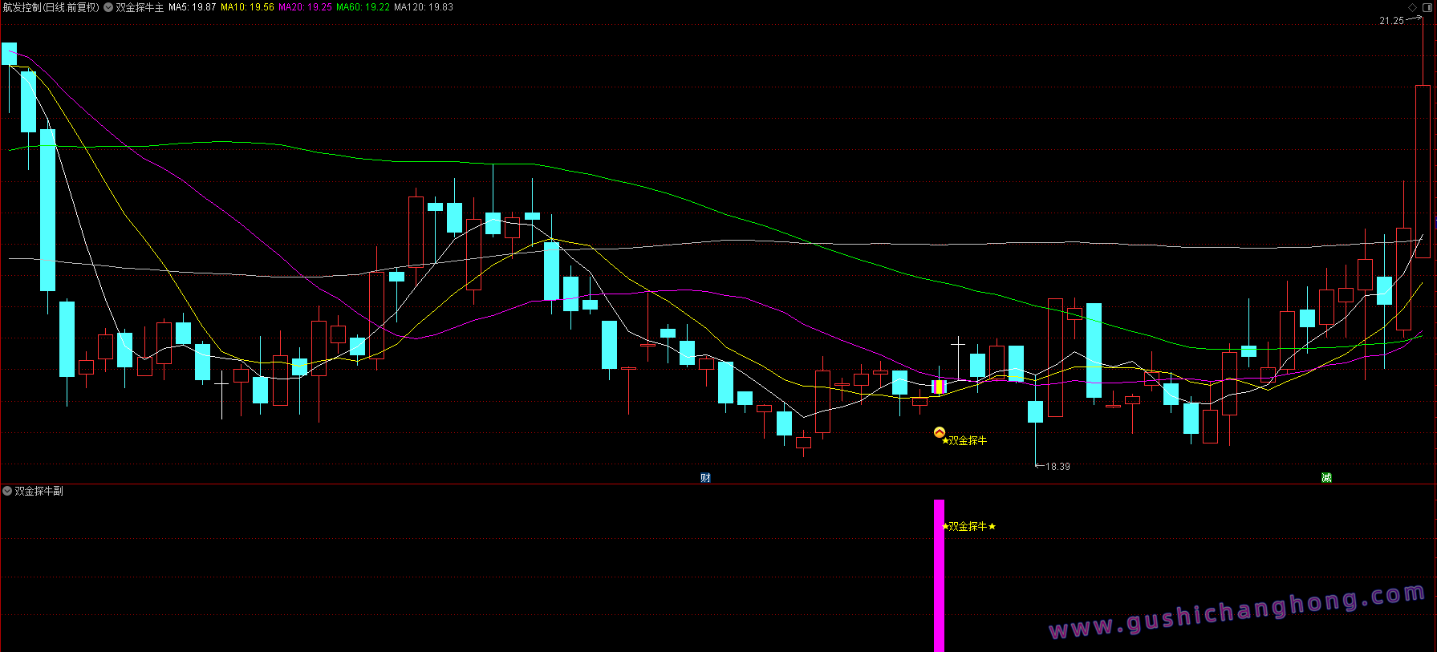Screen dimensions: 1437x652
Task: Click the 航发控制 stock title text
Action: pyautogui.click(x=51, y=7)
